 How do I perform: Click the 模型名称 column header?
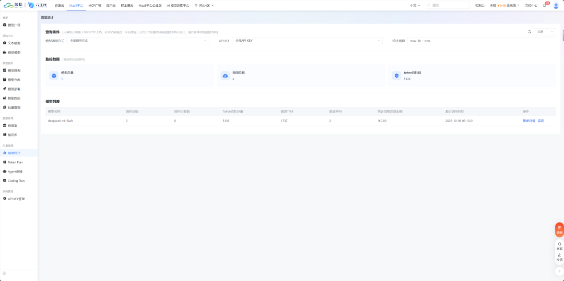pyautogui.click(x=54, y=111)
